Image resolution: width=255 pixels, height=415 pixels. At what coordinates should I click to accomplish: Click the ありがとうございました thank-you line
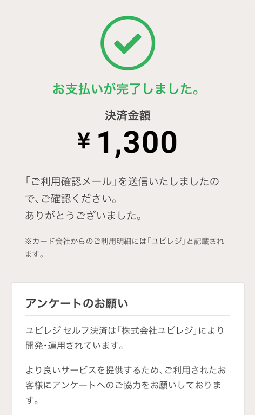(84, 216)
